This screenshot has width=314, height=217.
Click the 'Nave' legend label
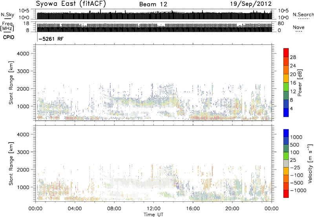299,27
